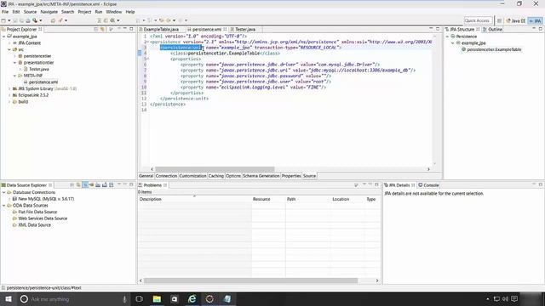Click the Windows Start button

click(9, 299)
